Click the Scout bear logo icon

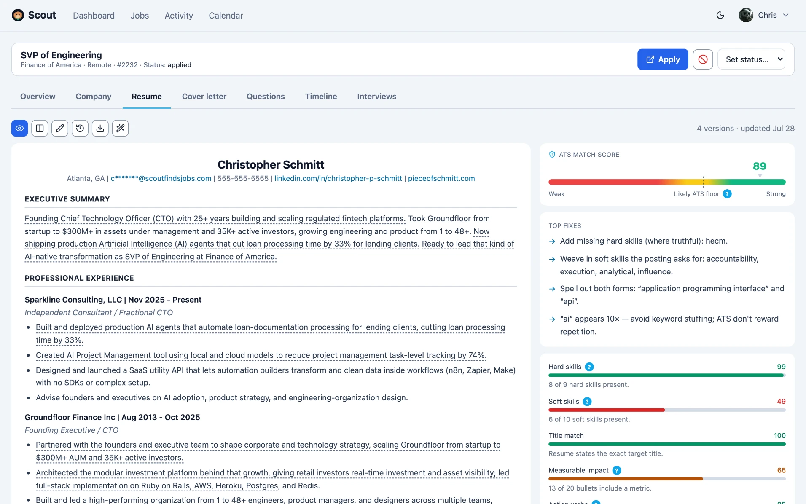(18, 15)
